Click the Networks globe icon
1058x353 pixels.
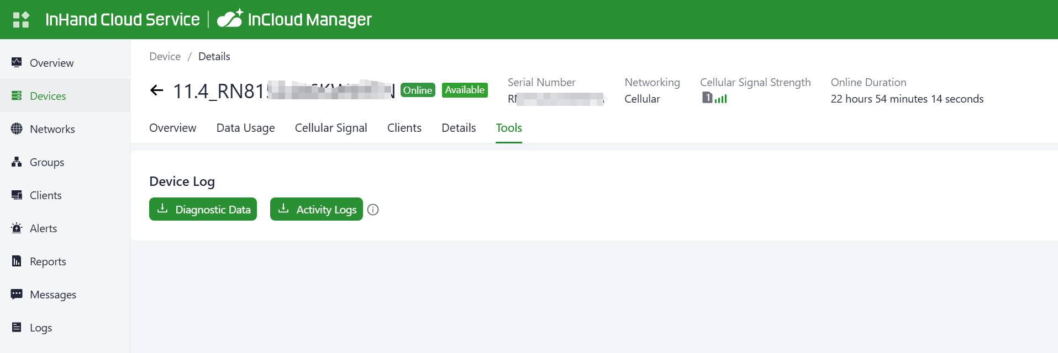(x=17, y=129)
